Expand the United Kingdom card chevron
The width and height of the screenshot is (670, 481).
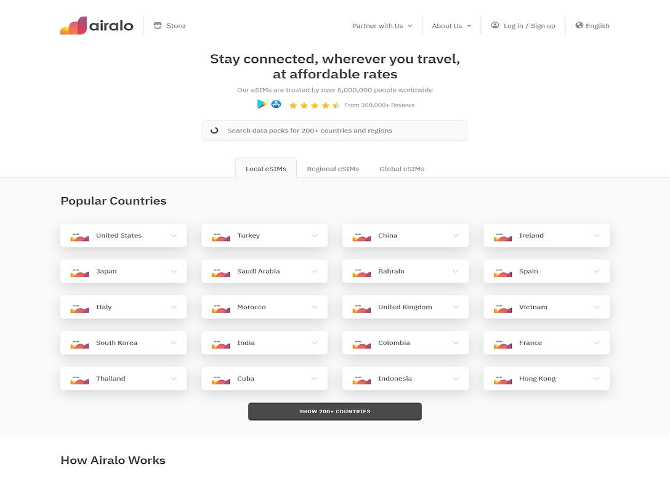456,307
